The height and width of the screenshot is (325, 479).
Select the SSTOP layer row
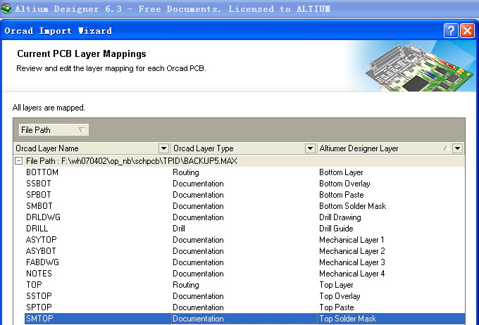pyautogui.click(x=244, y=296)
